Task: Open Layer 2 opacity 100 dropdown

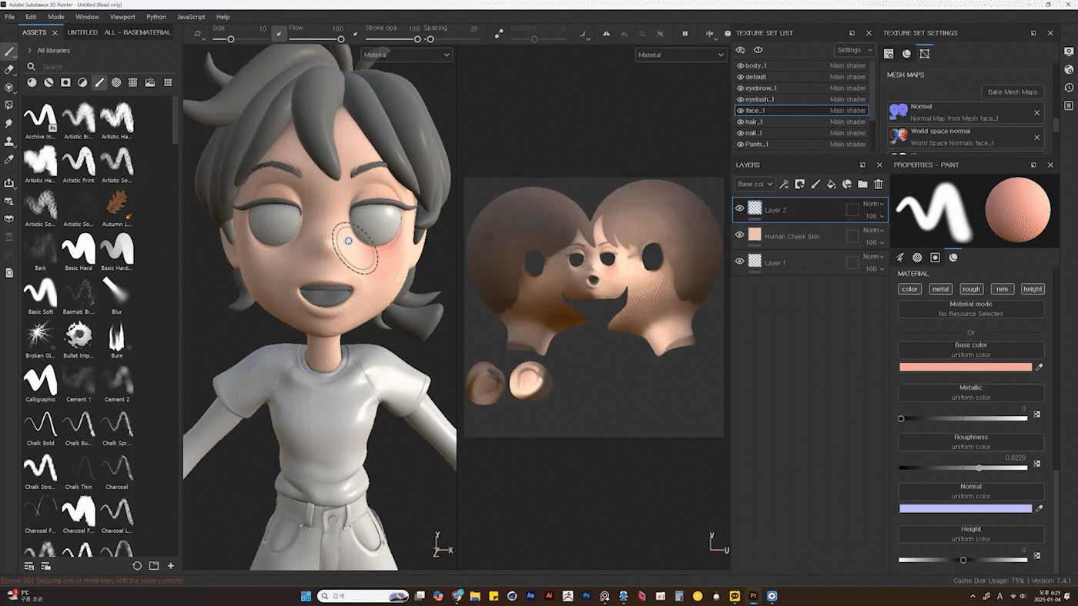Action: point(873,216)
